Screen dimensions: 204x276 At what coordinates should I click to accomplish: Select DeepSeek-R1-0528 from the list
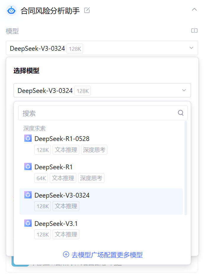click(x=62, y=139)
